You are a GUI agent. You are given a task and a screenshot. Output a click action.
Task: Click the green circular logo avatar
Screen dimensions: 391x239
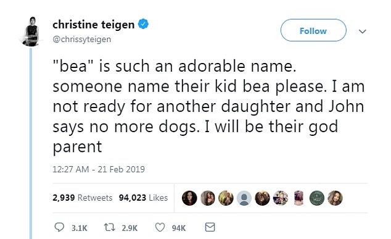317,198
